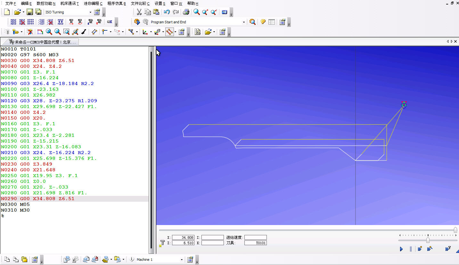The height and width of the screenshot is (265, 459).
Task: Open the file-type setup icon beside ISO Turning
Action: pos(97,12)
